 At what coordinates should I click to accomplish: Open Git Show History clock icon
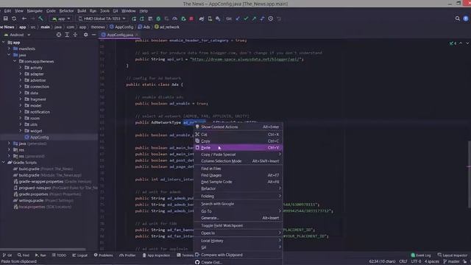(x=271, y=18)
